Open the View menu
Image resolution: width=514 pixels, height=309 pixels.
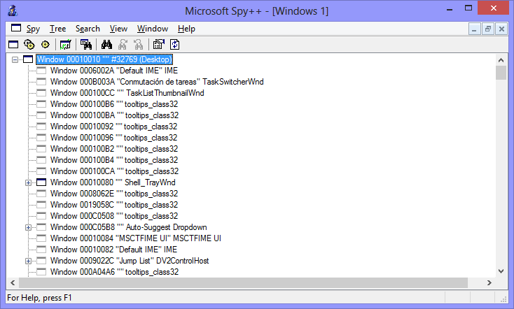[118, 29]
